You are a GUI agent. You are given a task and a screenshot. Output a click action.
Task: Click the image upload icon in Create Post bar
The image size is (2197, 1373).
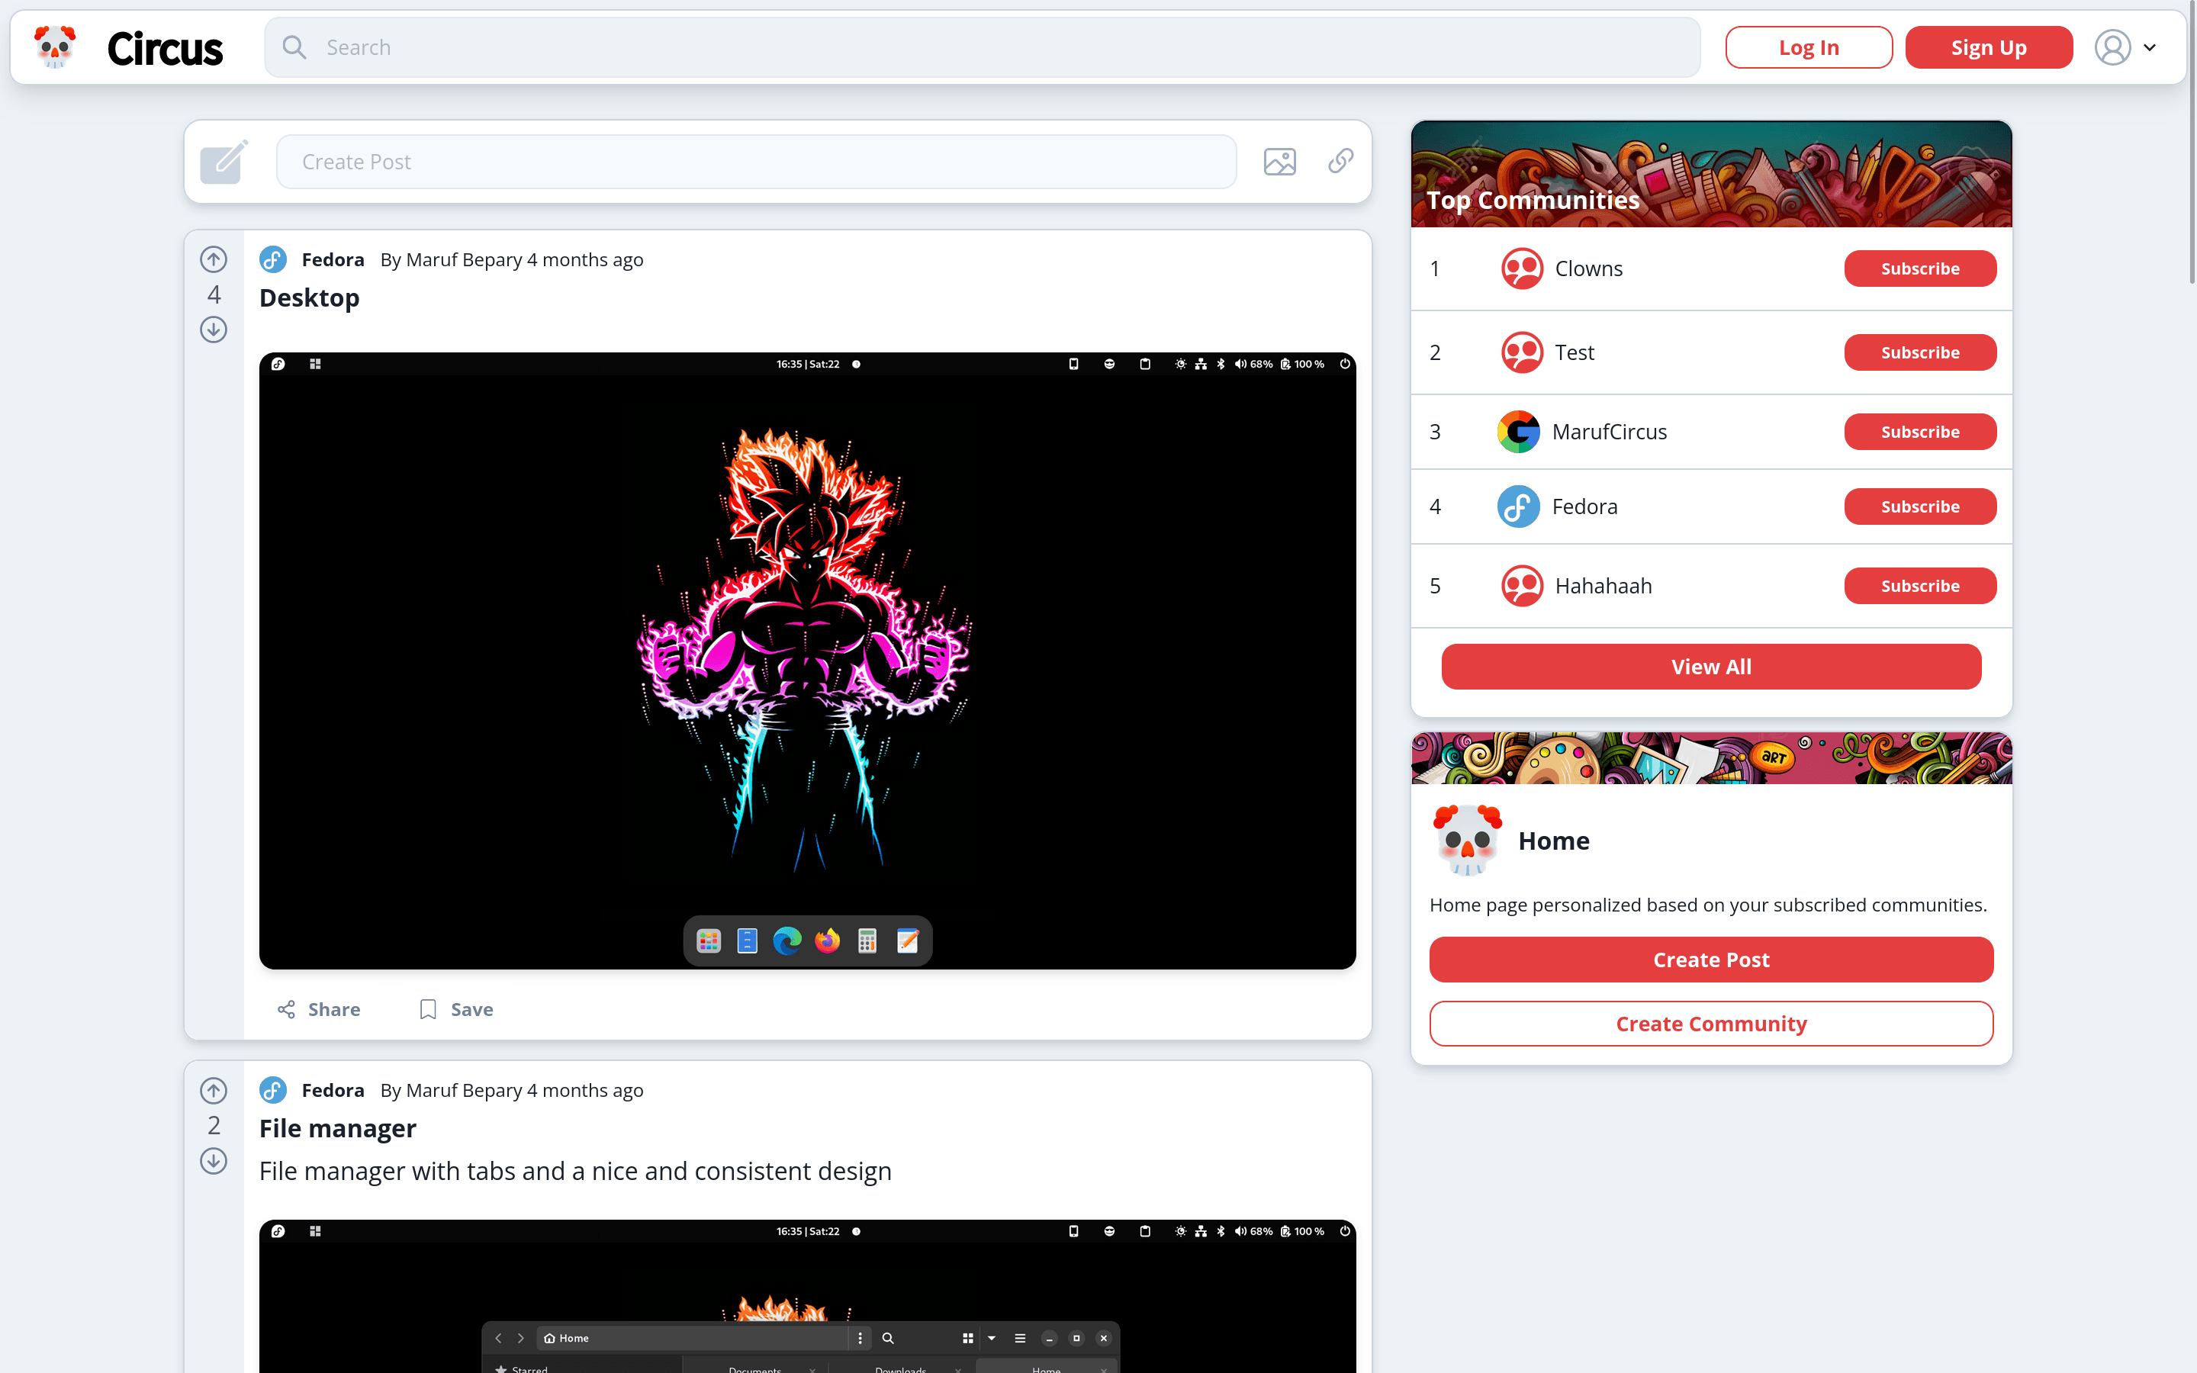pos(1280,162)
